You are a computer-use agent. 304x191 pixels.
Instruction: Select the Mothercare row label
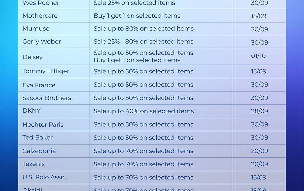click(x=40, y=16)
